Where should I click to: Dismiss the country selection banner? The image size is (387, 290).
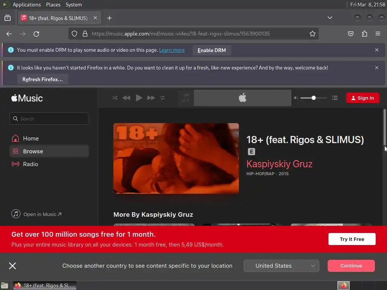(x=12, y=266)
